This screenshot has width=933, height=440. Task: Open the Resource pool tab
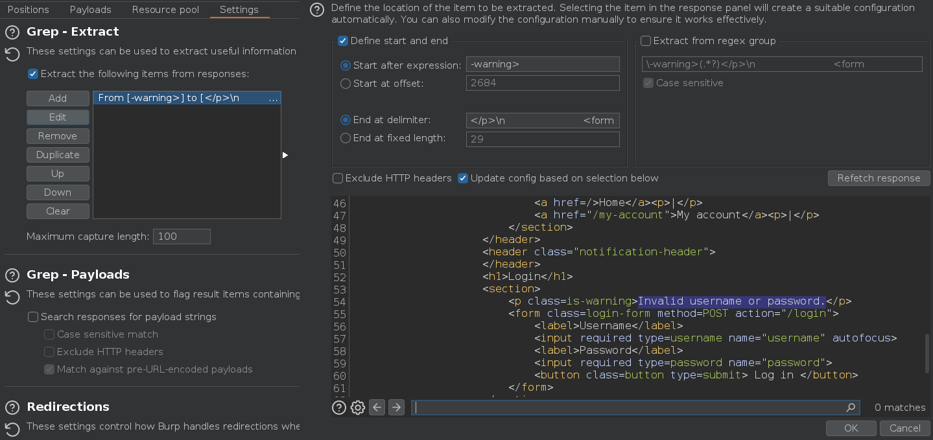(x=165, y=10)
